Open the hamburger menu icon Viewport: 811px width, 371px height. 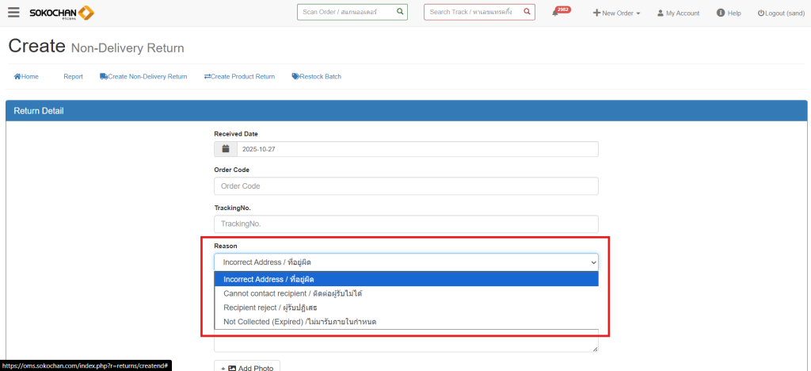13,13
